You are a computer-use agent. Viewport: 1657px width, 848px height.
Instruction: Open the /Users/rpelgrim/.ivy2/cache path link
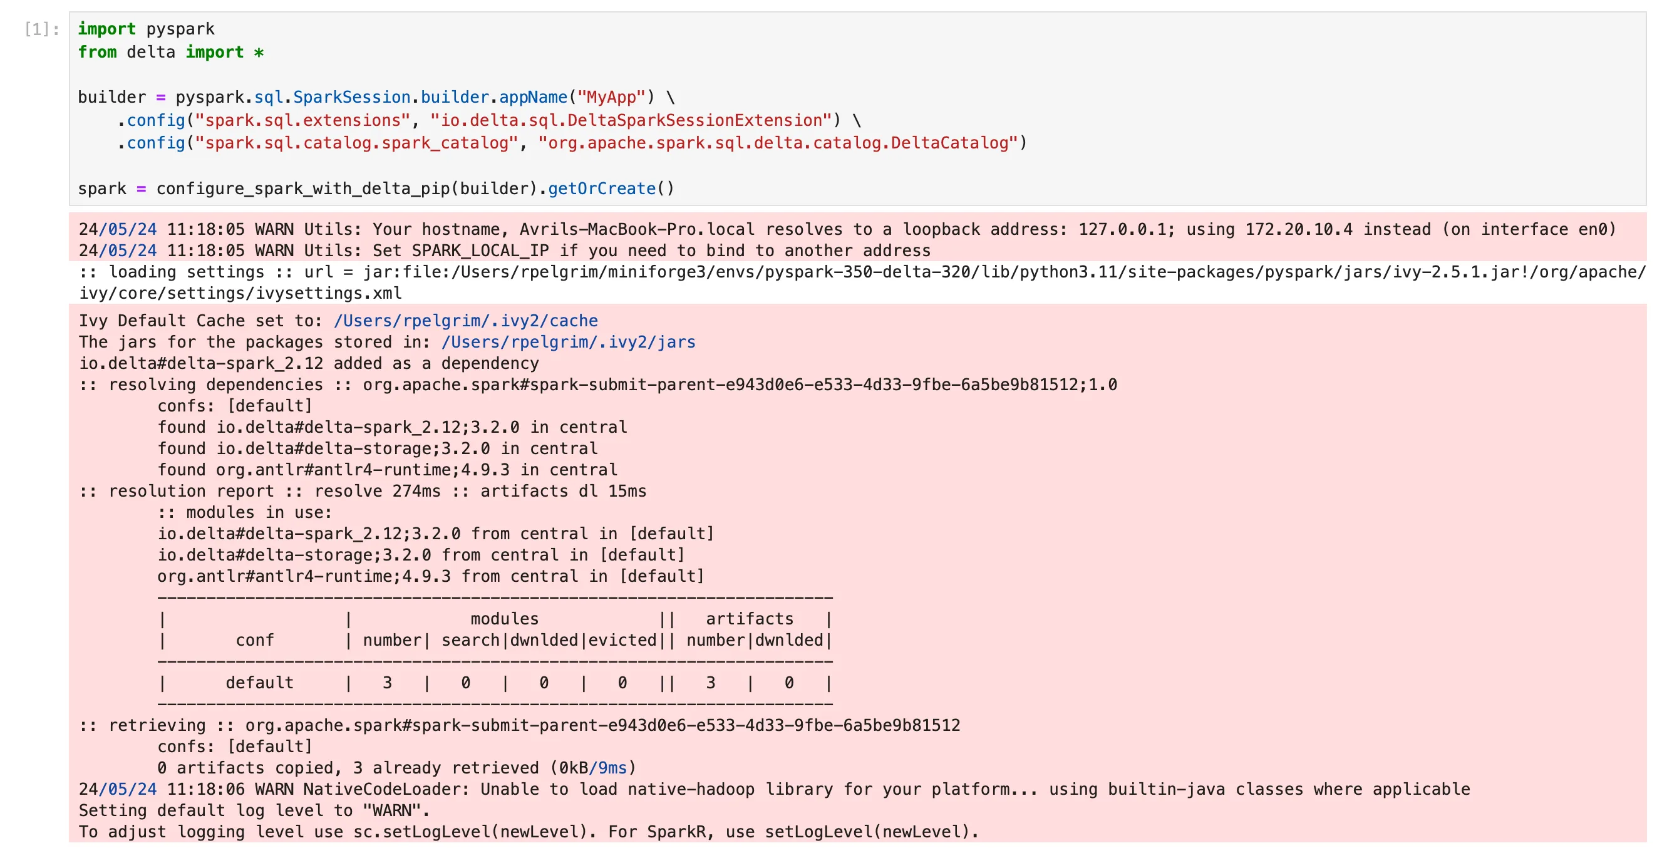pos(465,321)
